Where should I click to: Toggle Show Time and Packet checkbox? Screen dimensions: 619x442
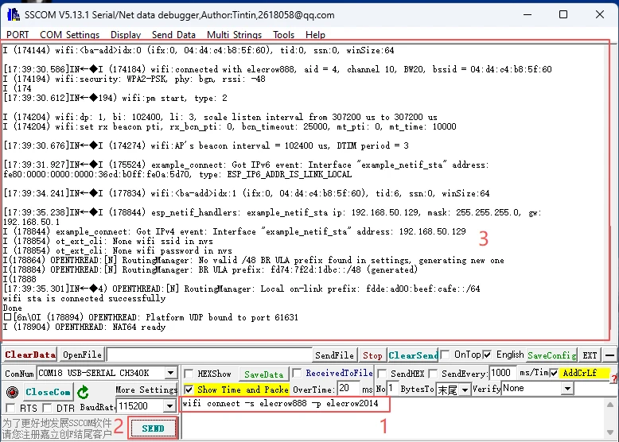189,390
